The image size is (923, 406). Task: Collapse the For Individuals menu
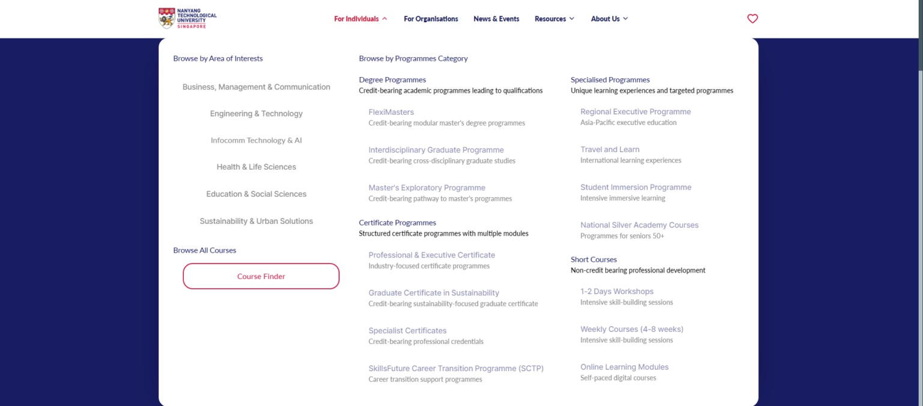coord(361,19)
